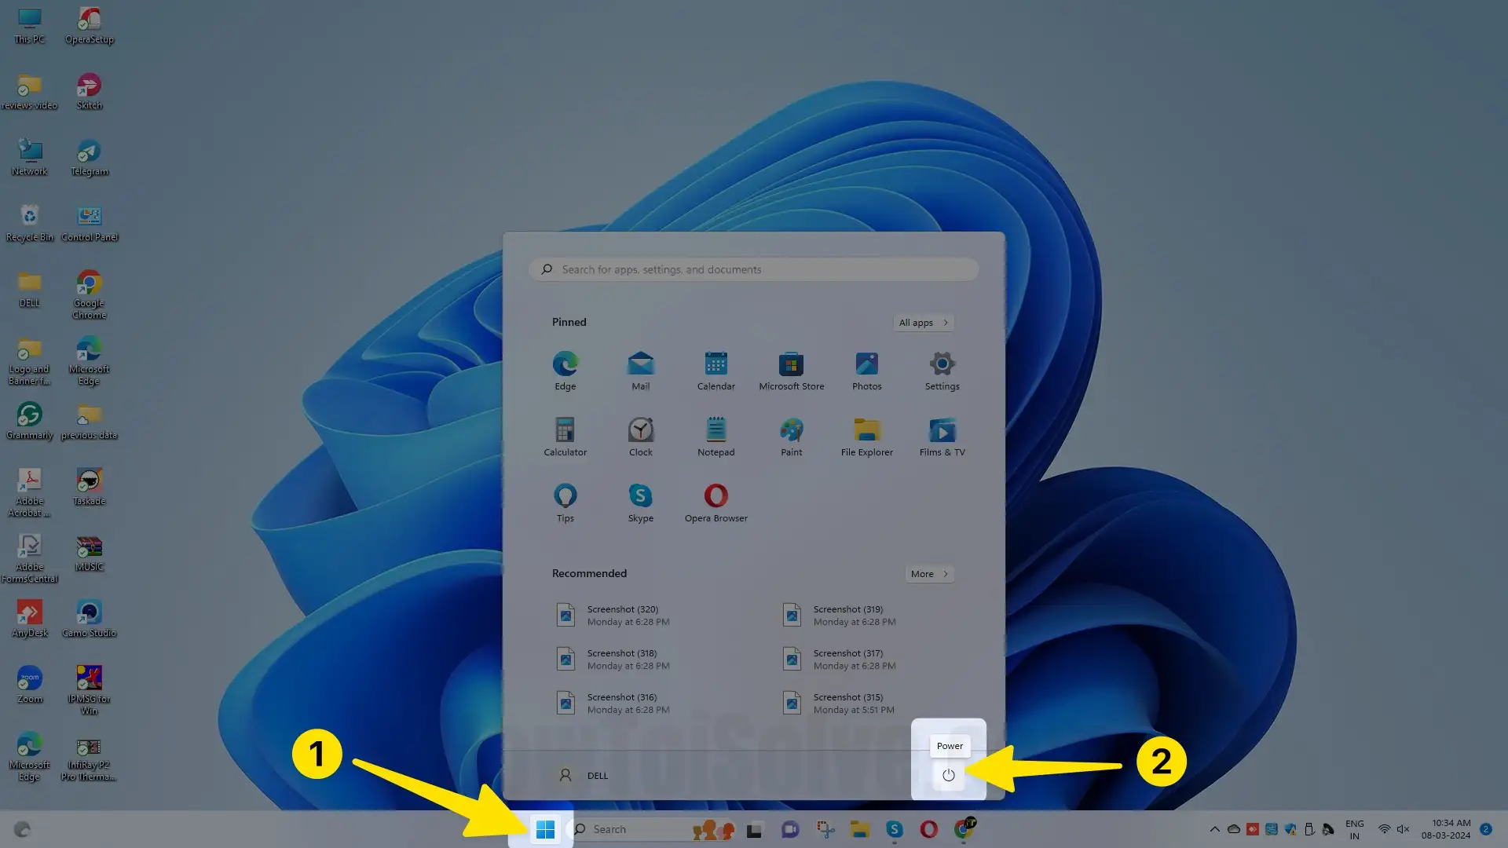
Task: Open Wi-Fi network quick settings
Action: (x=1385, y=829)
